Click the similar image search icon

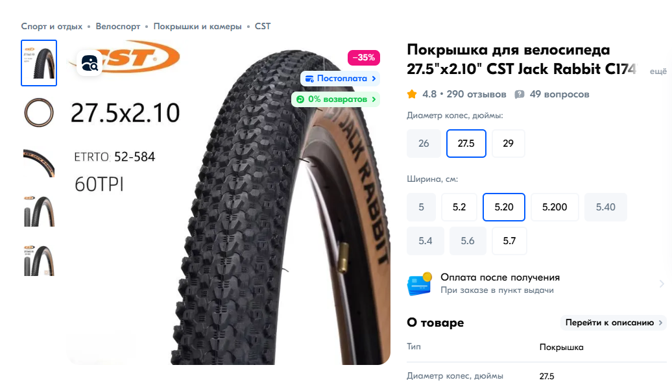[x=90, y=64]
